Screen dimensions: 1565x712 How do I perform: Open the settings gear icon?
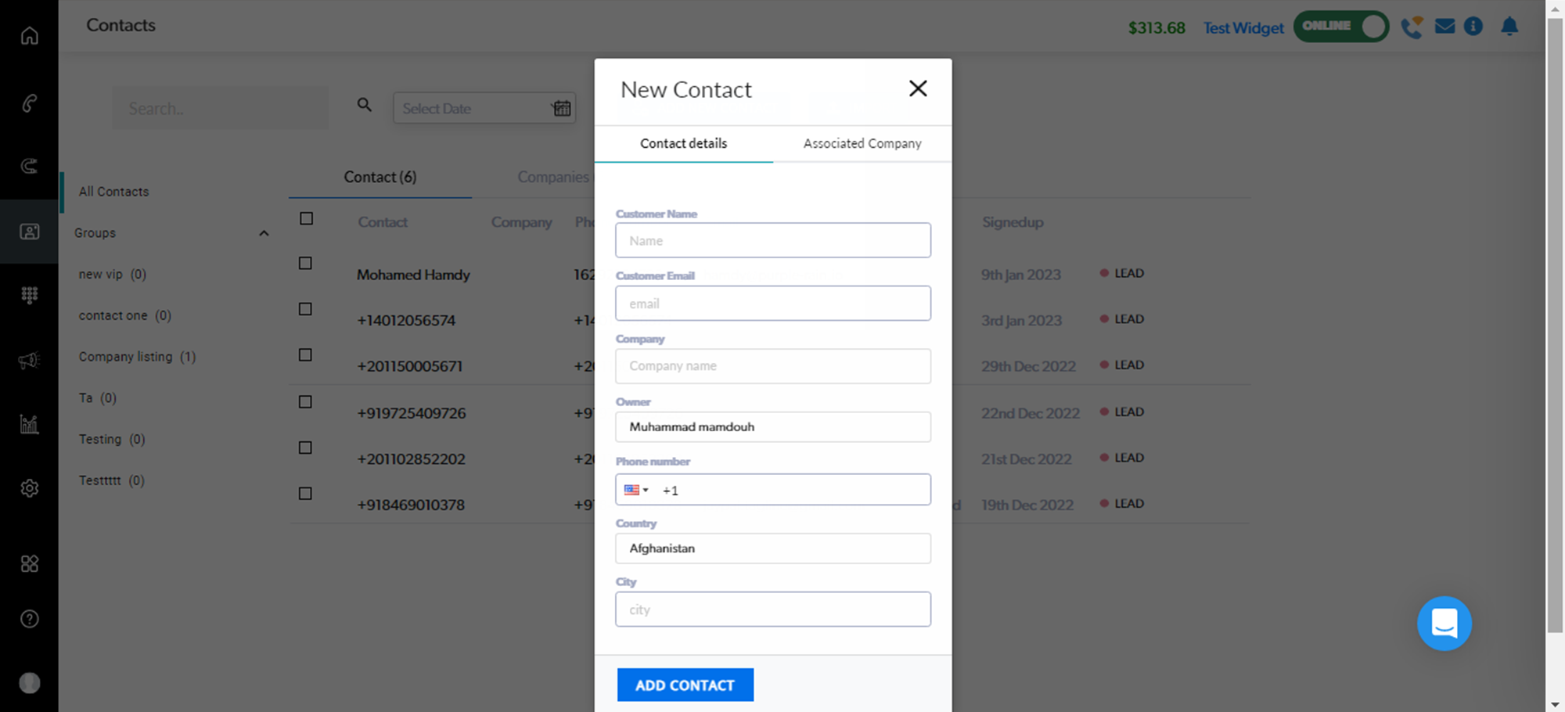pos(30,488)
